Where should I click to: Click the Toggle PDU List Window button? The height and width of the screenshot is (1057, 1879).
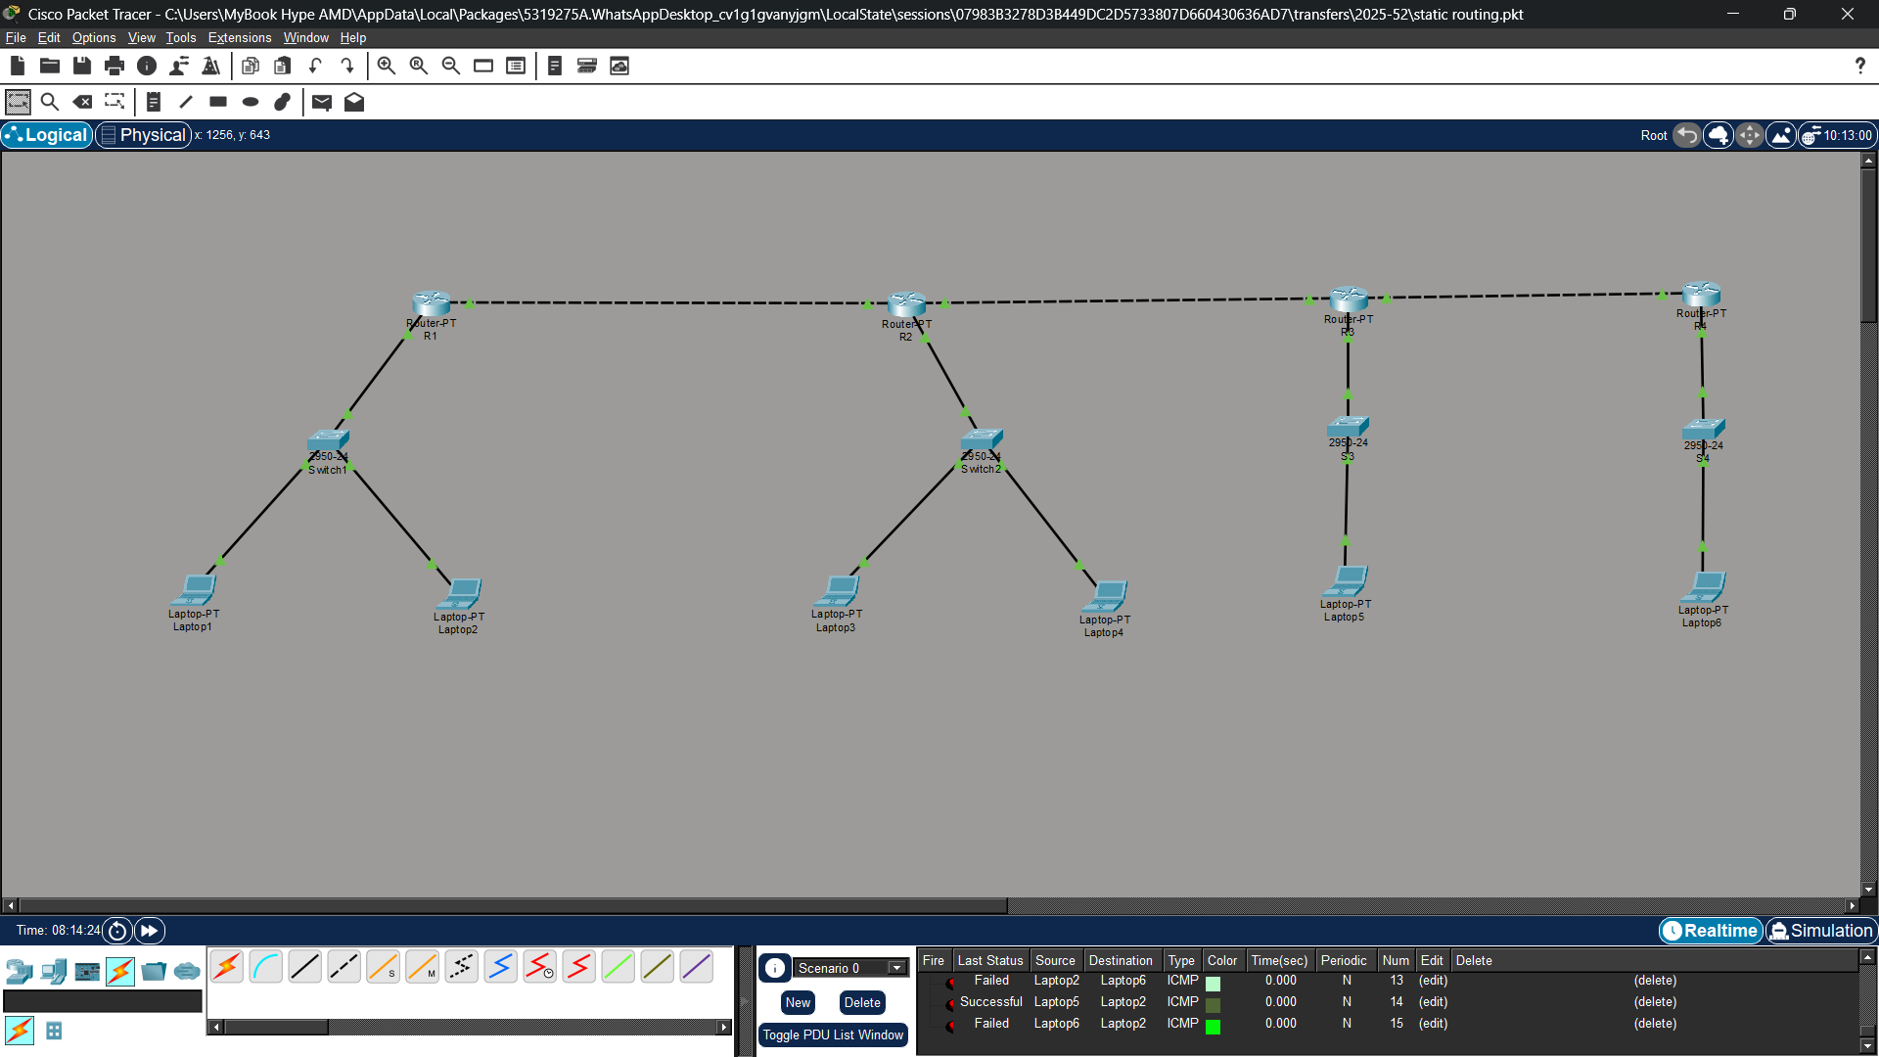point(833,1034)
